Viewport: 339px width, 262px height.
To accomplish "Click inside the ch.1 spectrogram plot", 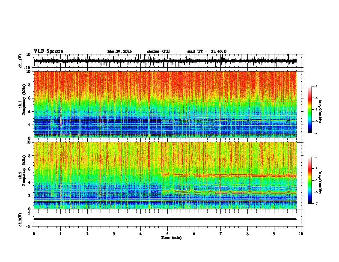I will tap(165, 104).
